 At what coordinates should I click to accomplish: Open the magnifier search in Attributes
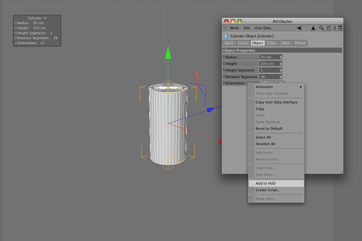point(321,28)
